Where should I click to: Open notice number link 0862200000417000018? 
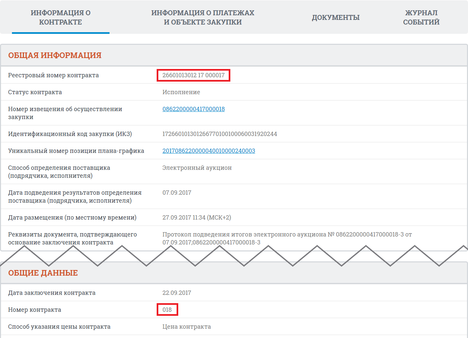point(194,109)
